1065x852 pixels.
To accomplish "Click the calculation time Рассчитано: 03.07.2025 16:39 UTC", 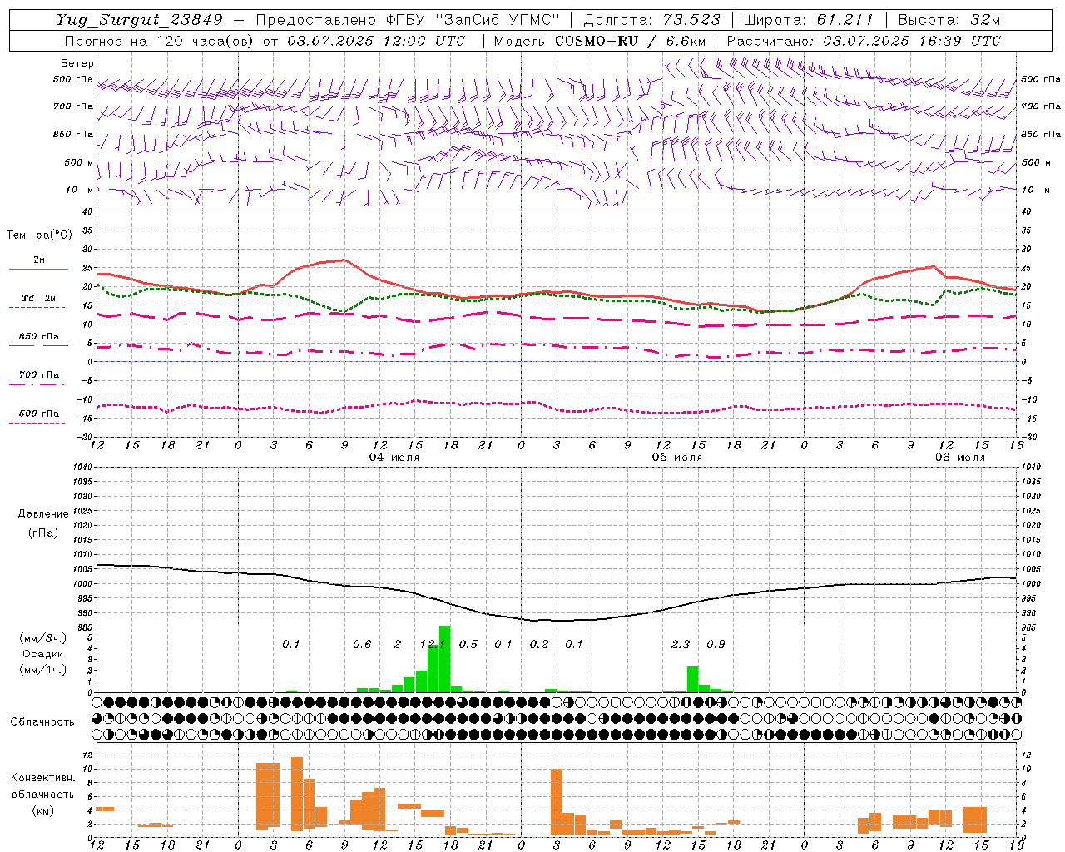I will 864,41.
